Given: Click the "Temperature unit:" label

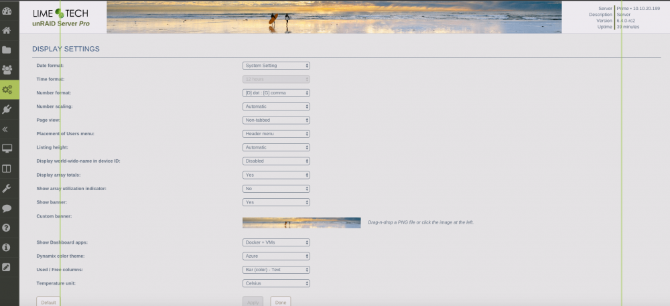Looking at the screenshot, I should coord(57,283).
